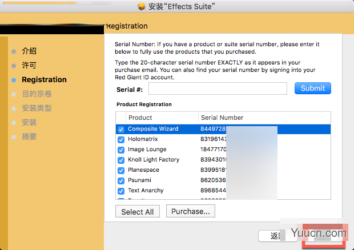
Task: Toggle the Holomatrix checkbox
Action: 121,140
